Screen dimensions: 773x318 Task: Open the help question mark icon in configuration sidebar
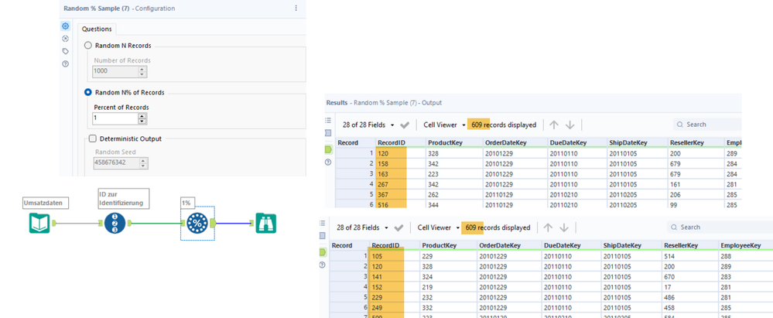coord(66,63)
